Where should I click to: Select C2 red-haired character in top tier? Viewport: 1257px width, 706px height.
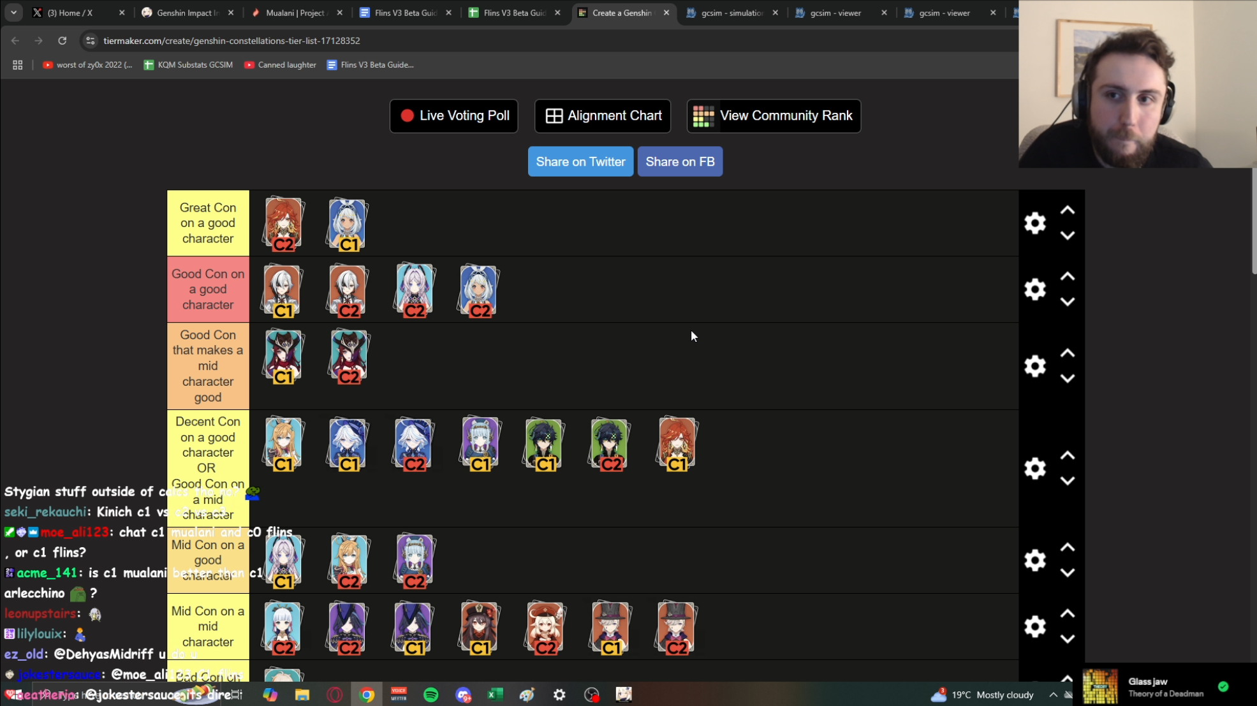click(x=283, y=224)
